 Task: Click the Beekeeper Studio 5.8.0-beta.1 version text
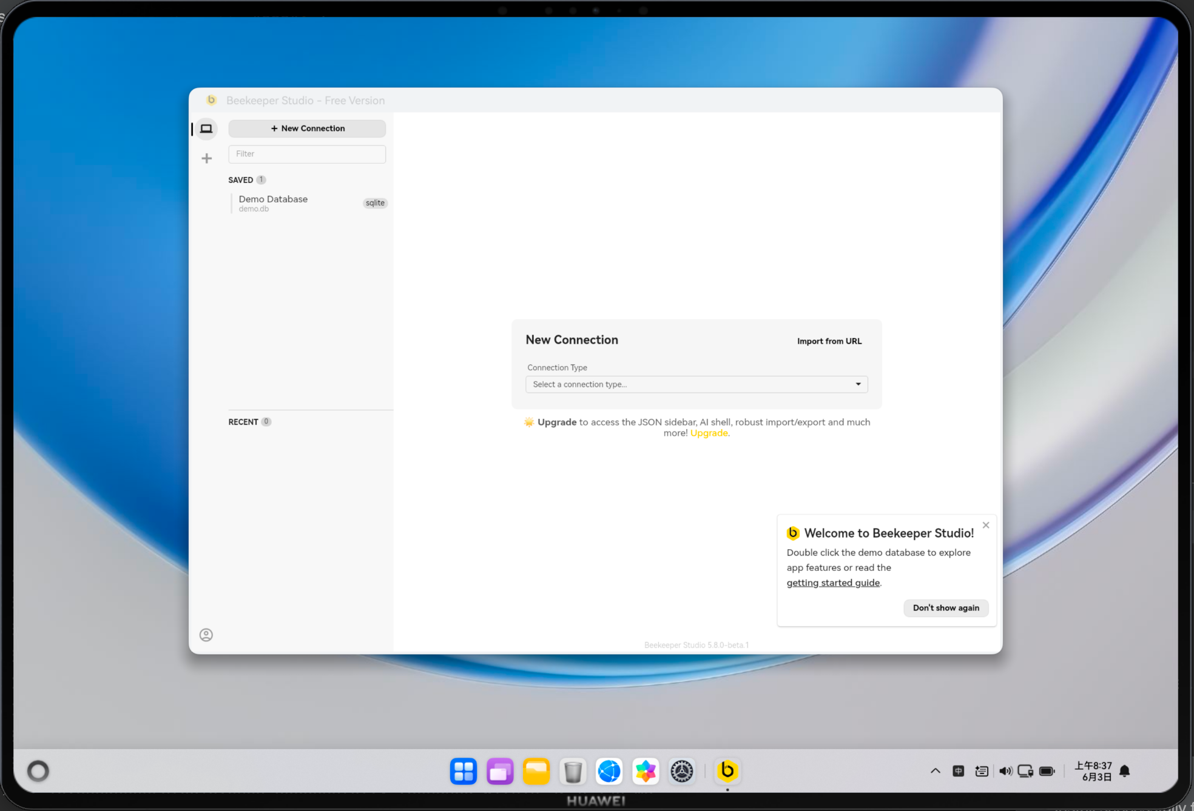(x=696, y=645)
